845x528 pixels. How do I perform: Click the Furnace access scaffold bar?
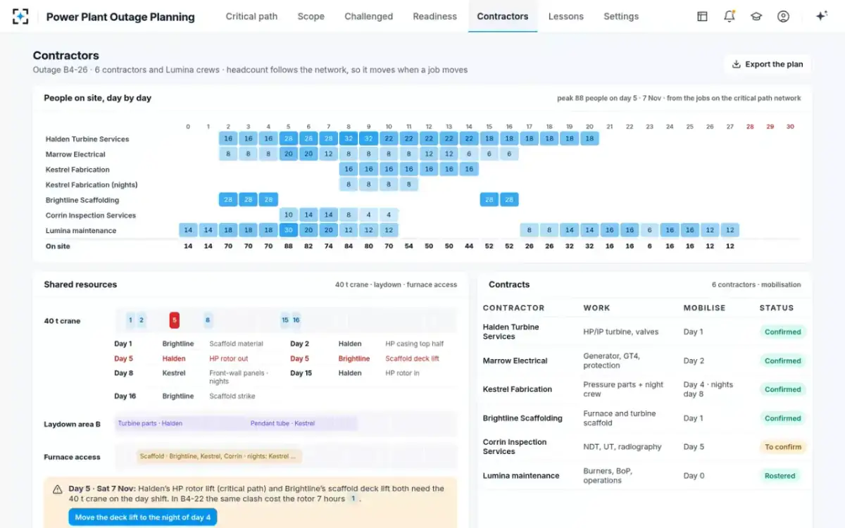(219, 456)
